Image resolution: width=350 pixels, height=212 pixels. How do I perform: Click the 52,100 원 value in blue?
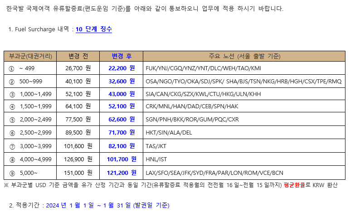click(x=122, y=106)
